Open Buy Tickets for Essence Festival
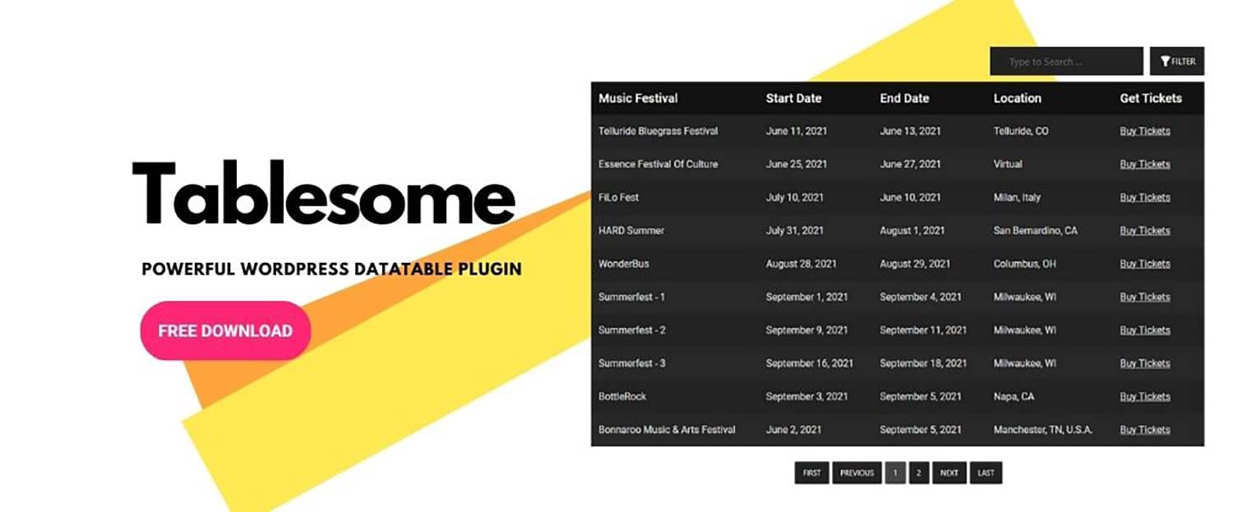The height and width of the screenshot is (512, 1233). [1144, 164]
